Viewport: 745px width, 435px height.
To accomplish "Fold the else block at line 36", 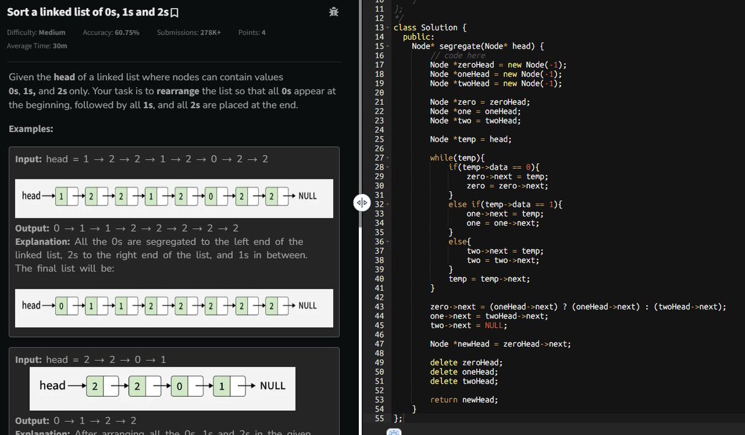I will (387, 241).
